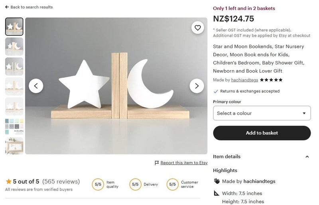
Task: Select the last framed-photo thumbnail
Action: (14, 146)
